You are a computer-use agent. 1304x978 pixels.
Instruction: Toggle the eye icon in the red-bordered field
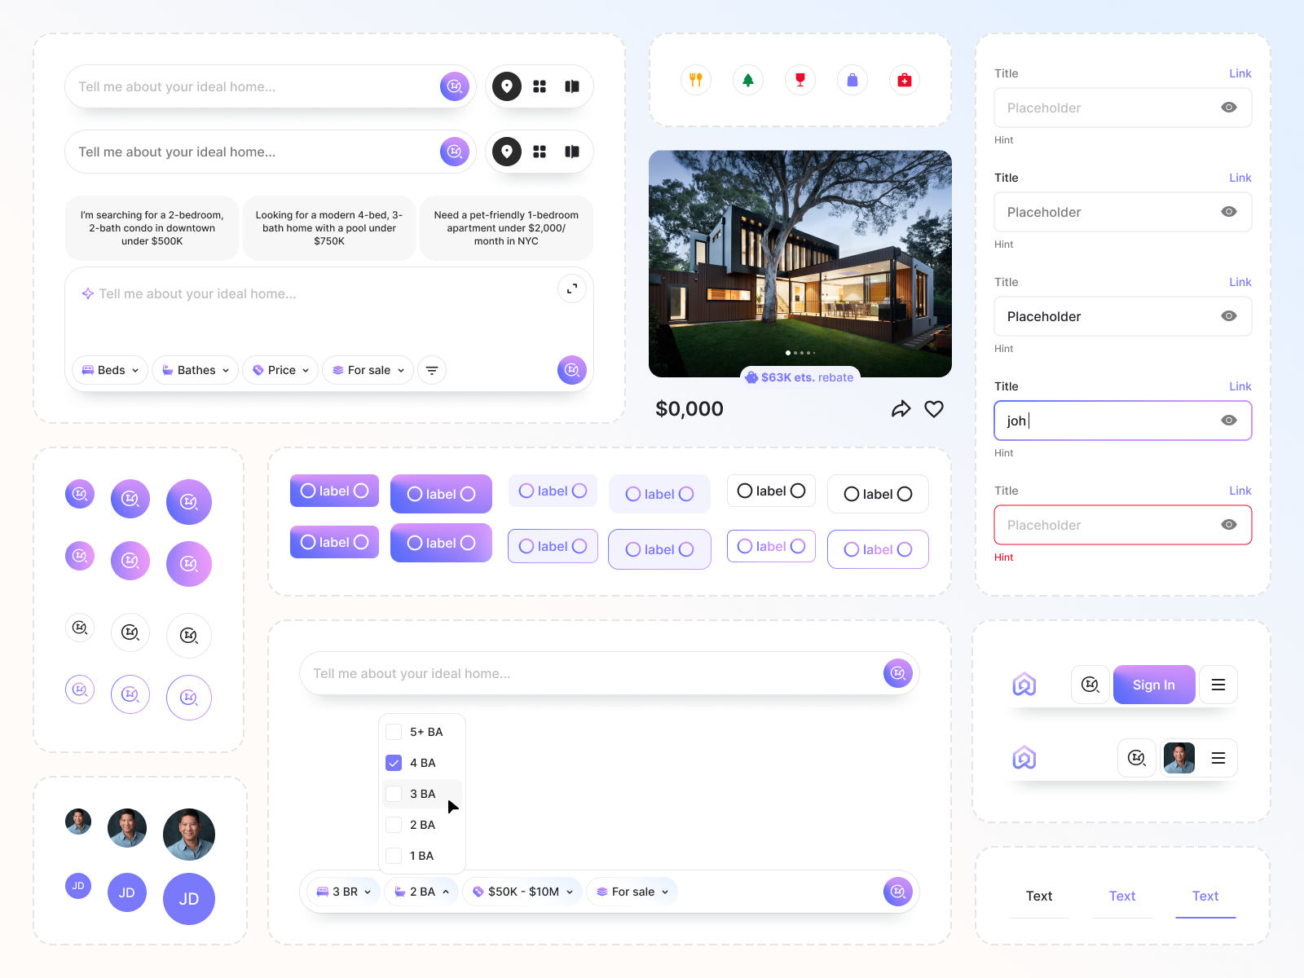coord(1229,525)
